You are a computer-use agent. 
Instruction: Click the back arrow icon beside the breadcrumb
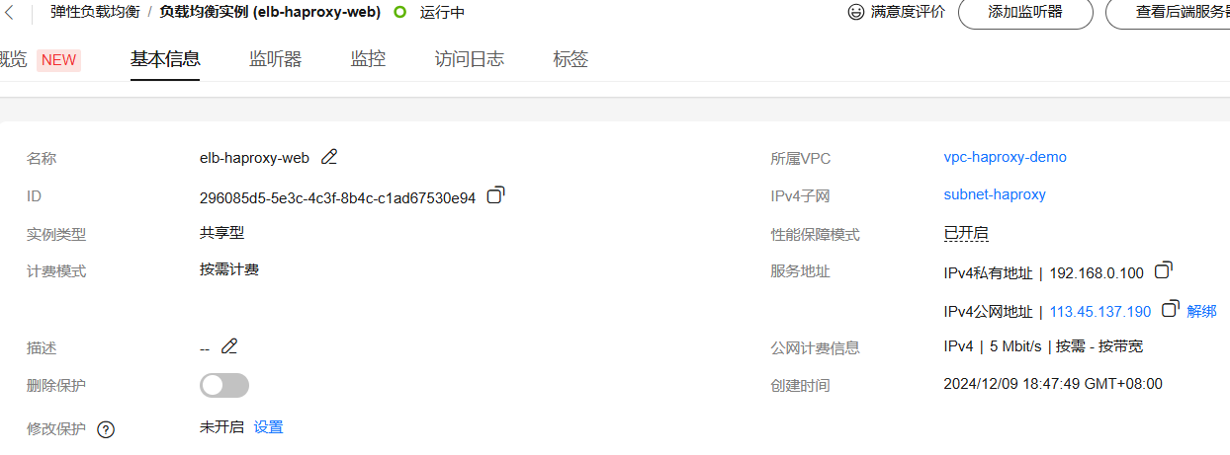click(x=10, y=13)
